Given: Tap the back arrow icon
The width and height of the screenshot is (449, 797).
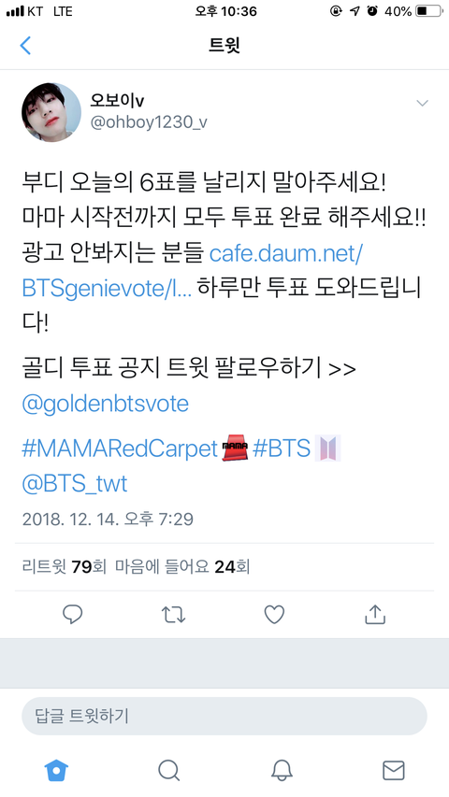Looking at the screenshot, I should point(25,45).
